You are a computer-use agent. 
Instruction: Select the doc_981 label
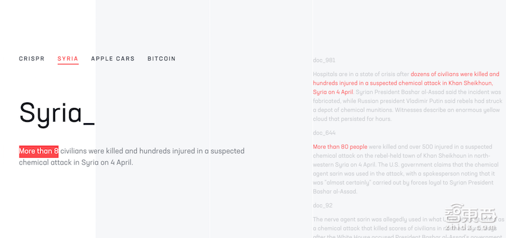coord(324,60)
